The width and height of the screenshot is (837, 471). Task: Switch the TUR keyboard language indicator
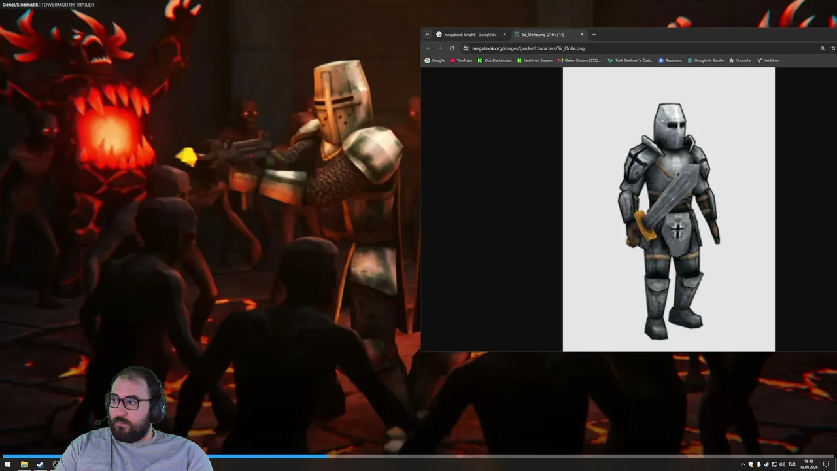[x=793, y=464]
